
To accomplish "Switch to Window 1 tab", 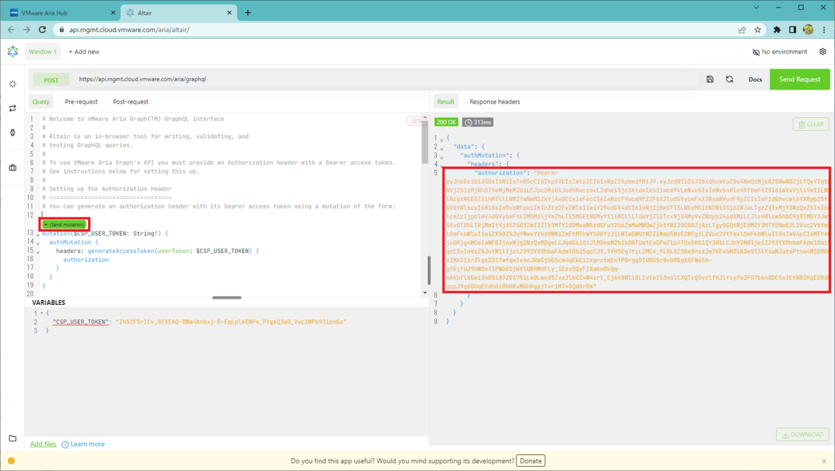I will (42, 51).
